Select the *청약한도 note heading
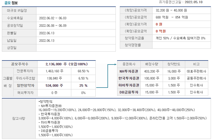This screenshot has height=140, width=212. click(46, 101)
